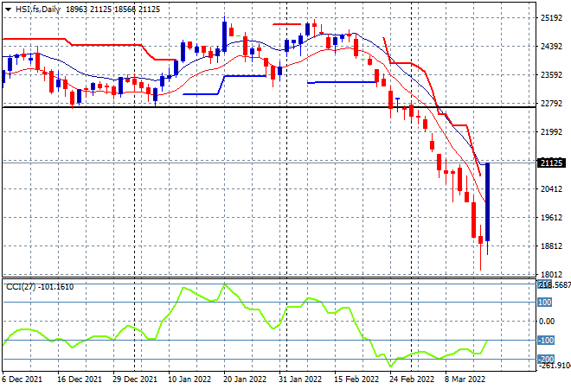Click the CCI 0.00 level label
This screenshot has width=571, height=389.
(547, 322)
